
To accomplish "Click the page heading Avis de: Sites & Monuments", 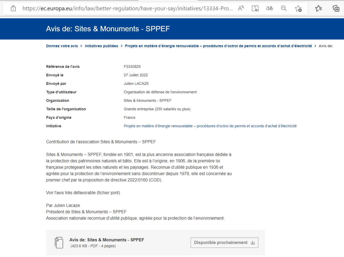I will (108, 29).
